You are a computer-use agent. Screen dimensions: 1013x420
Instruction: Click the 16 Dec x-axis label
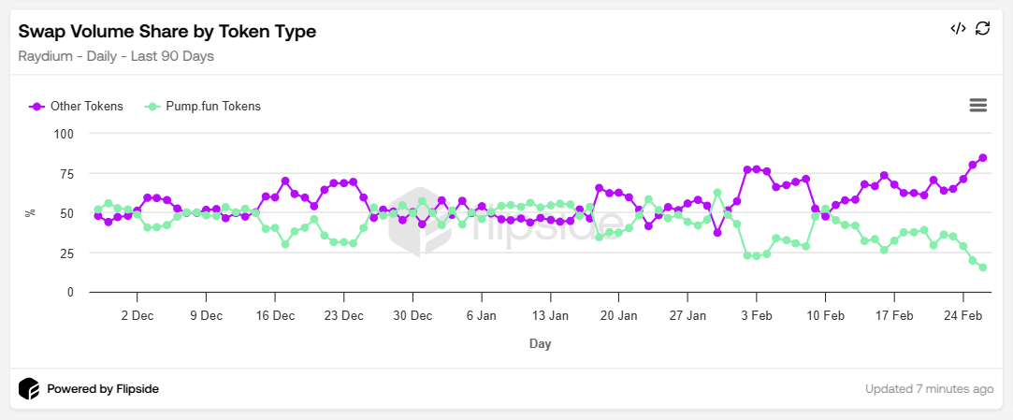tap(275, 316)
